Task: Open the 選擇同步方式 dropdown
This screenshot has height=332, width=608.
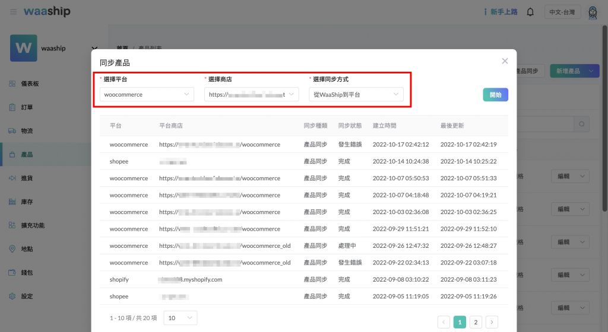Action: (356, 94)
